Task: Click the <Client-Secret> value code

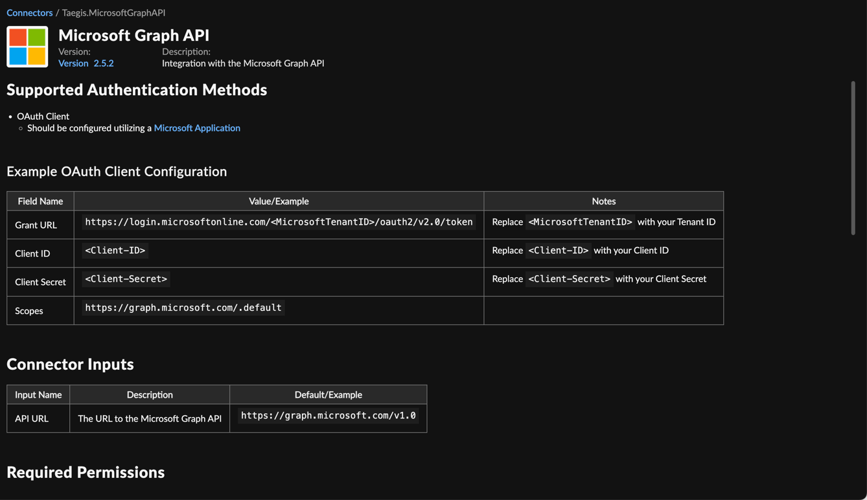Action: pos(126,278)
